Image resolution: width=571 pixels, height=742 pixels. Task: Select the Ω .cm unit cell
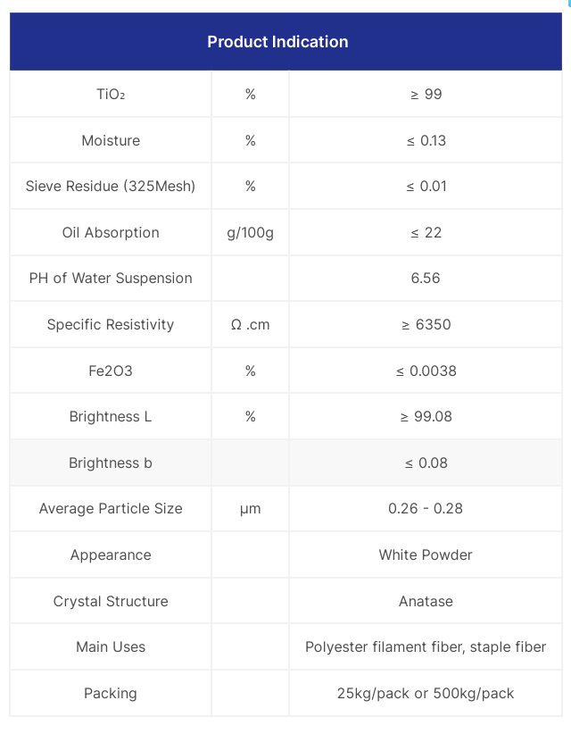(250, 324)
